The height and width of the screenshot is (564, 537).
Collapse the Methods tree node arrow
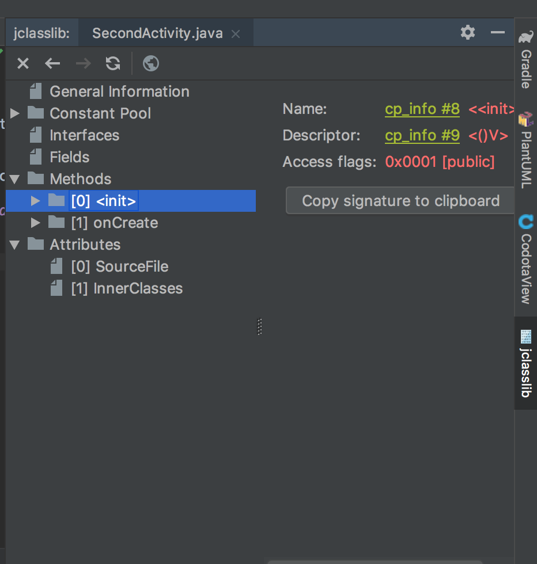(x=15, y=179)
